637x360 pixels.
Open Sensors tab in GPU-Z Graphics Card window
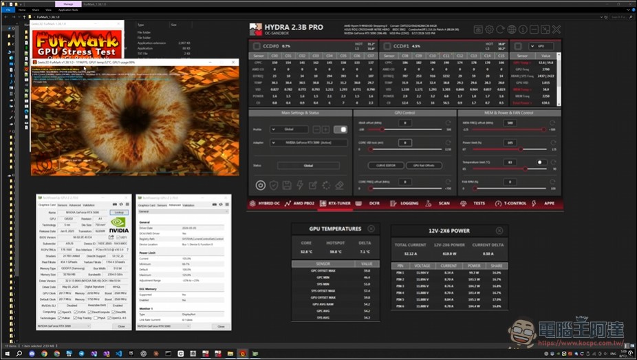point(62,205)
